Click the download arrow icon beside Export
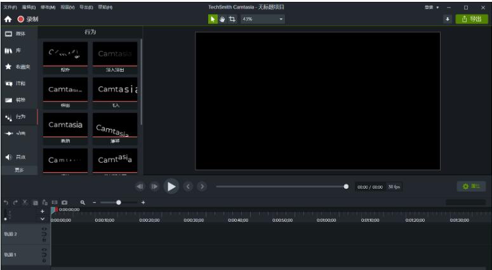Screen dimensions: 492x270 (447, 19)
